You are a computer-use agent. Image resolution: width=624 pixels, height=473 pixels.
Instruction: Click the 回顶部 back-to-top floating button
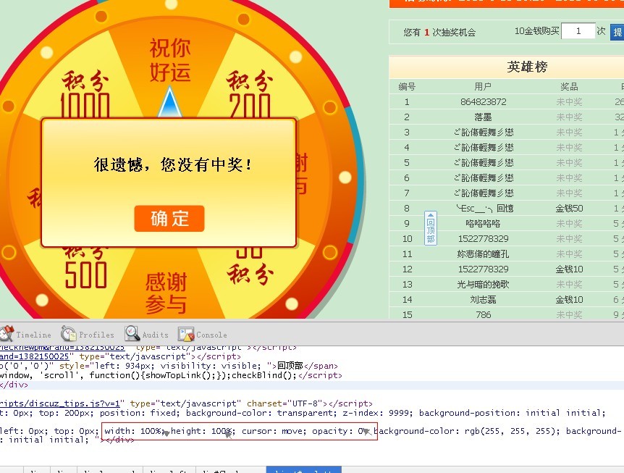[431, 228]
